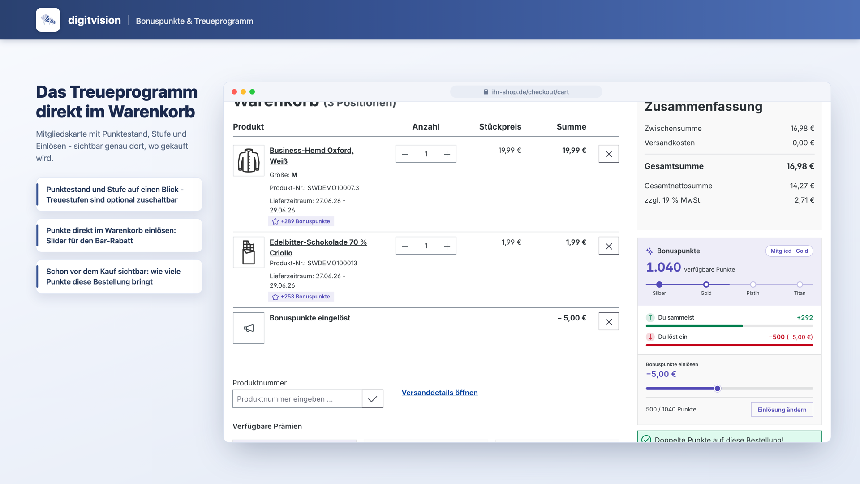Select the Platin tier marker
Screen dimensions: 860x484
[753, 285]
